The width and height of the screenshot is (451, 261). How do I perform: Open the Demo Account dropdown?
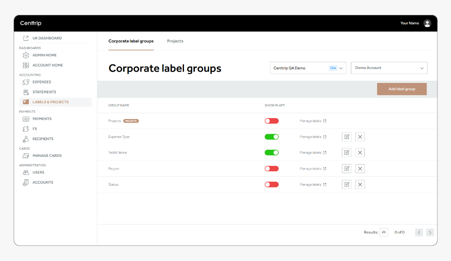coord(389,68)
